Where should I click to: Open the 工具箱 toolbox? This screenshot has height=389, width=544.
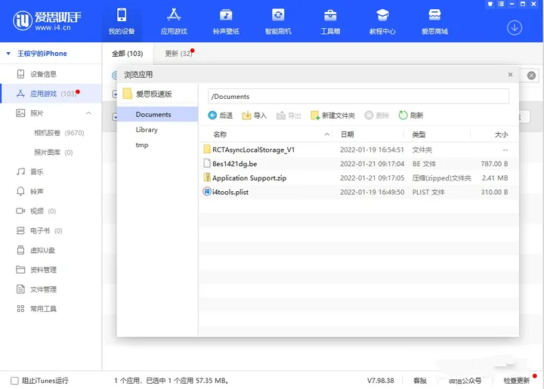tap(330, 21)
